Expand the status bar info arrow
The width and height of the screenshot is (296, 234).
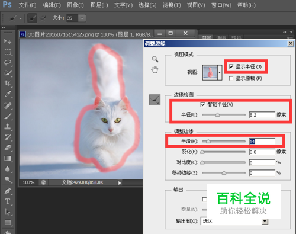click(x=120, y=183)
